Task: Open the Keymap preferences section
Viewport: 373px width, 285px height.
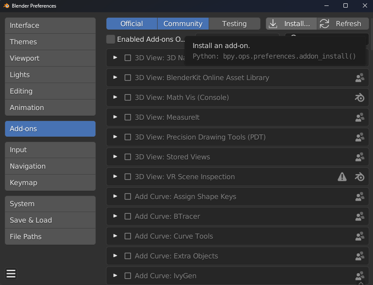Action: click(x=50, y=183)
